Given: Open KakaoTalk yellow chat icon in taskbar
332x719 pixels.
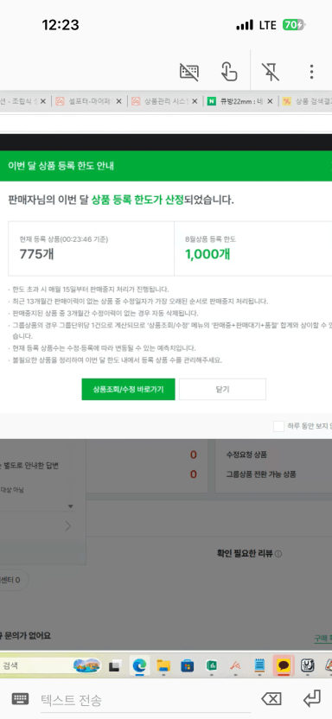Looking at the screenshot, I should pyautogui.click(x=284, y=665).
